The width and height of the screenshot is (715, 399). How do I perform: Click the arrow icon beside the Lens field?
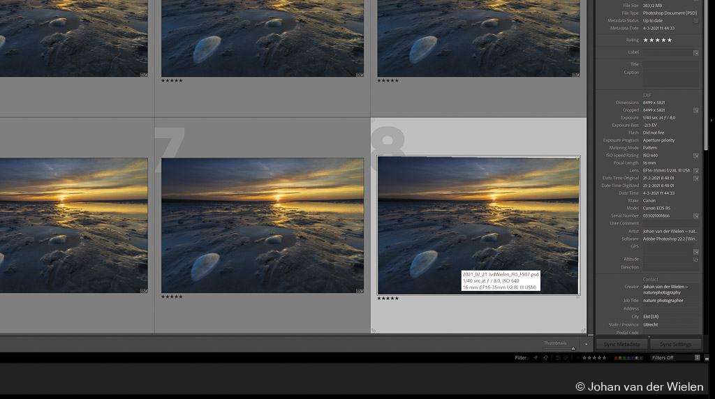695,170
